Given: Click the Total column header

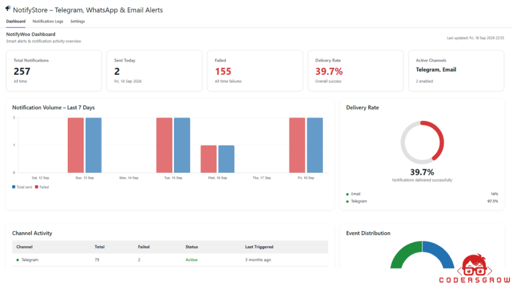Looking at the screenshot, I should pyautogui.click(x=99, y=247).
